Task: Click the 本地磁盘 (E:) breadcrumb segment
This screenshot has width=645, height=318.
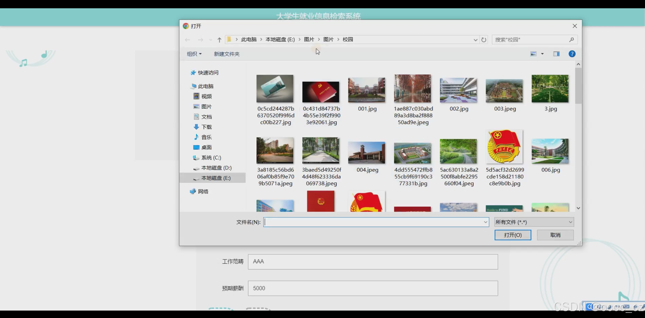Action: 280,39
